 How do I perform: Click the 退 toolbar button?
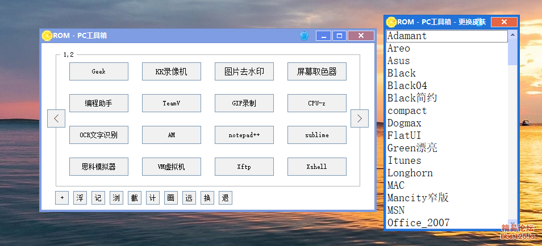point(226,198)
